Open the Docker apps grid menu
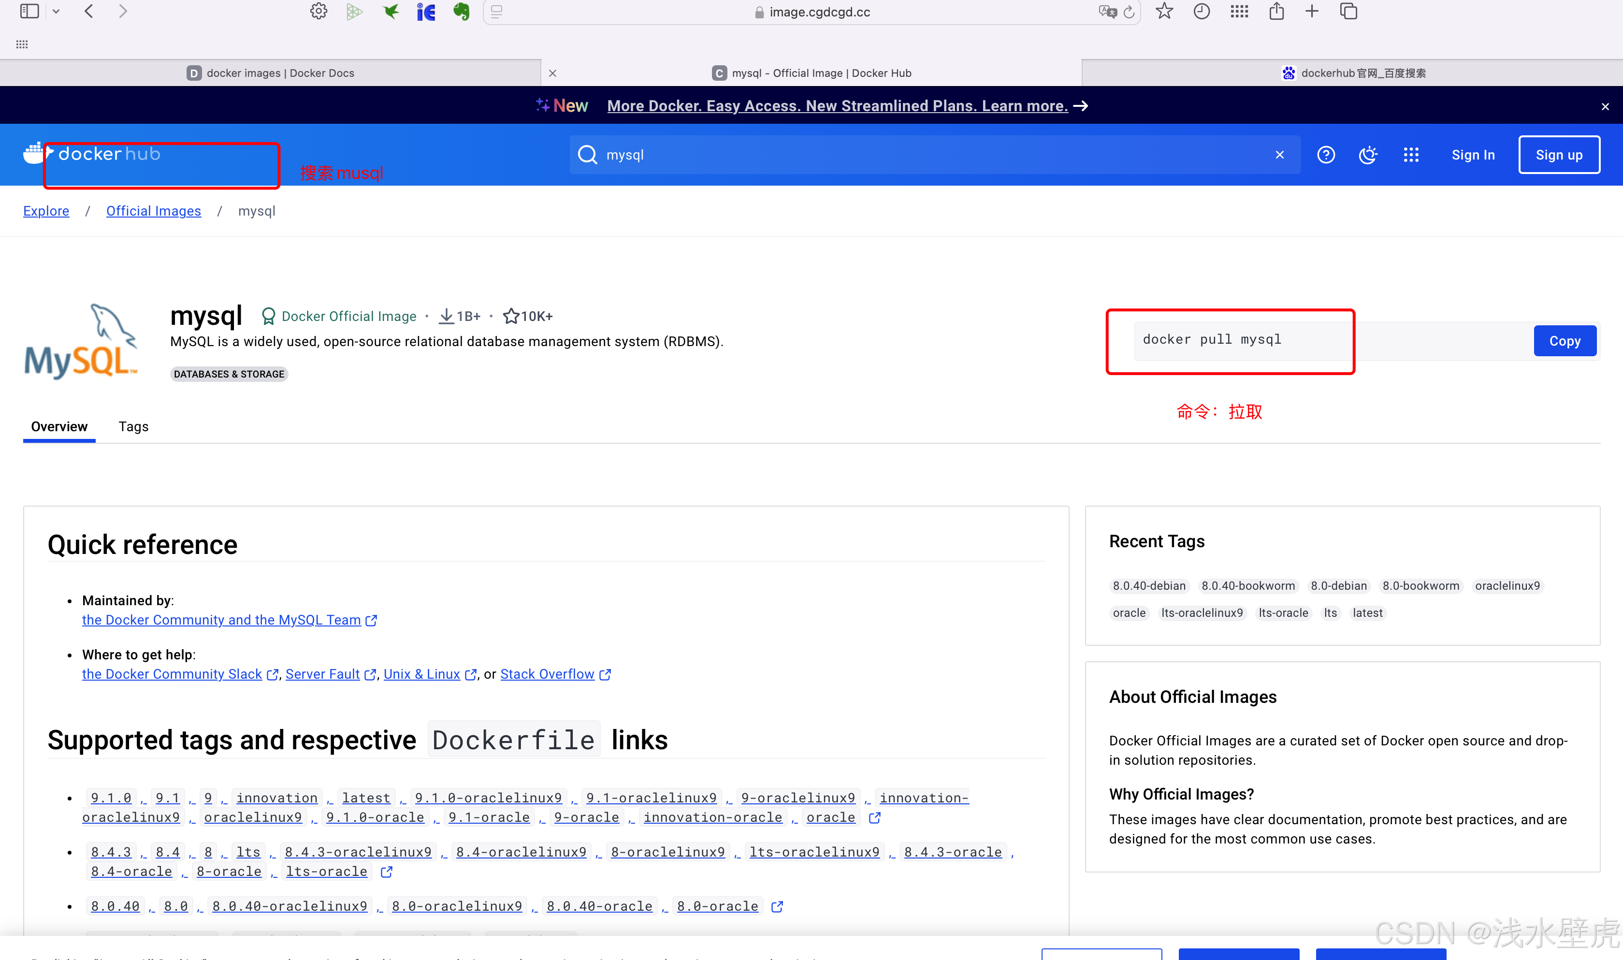This screenshot has height=960, width=1623. [x=1411, y=155]
